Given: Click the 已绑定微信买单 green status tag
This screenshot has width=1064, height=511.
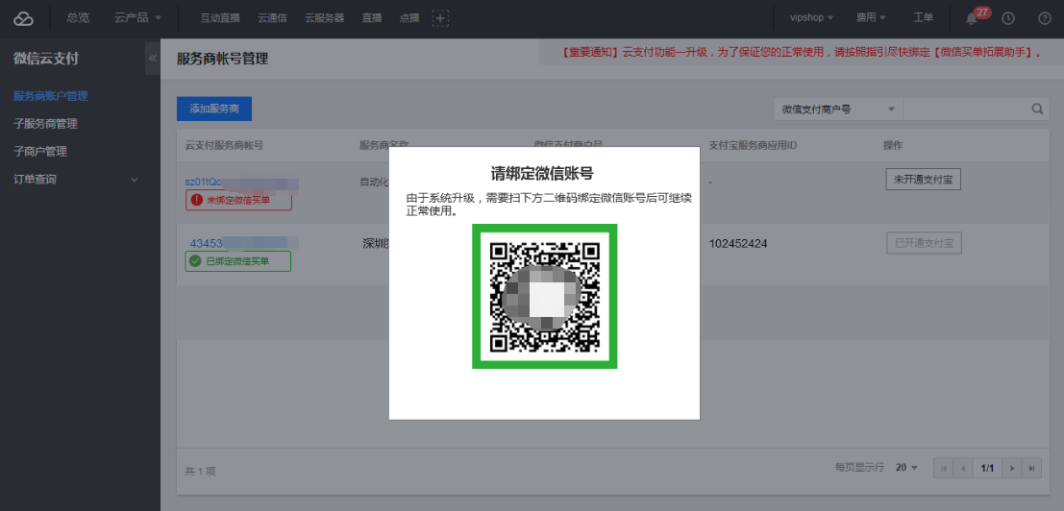Looking at the screenshot, I should [237, 261].
